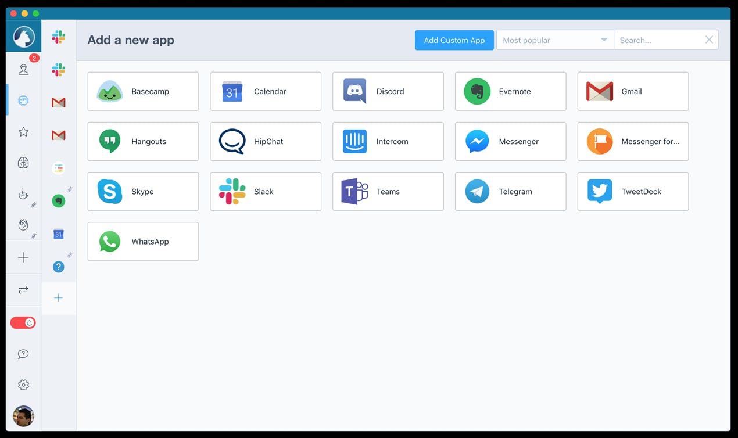Open the Most popular sort dropdown

click(x=555, y=40)
